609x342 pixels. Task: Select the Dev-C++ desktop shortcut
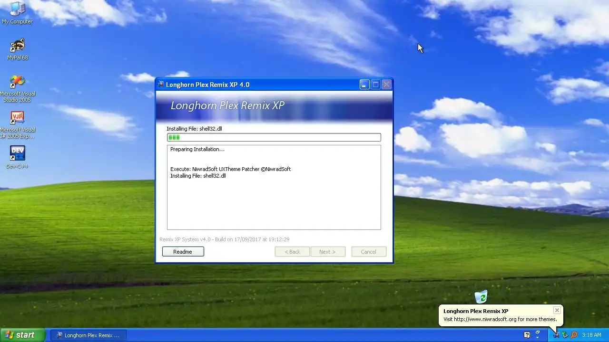17,157
